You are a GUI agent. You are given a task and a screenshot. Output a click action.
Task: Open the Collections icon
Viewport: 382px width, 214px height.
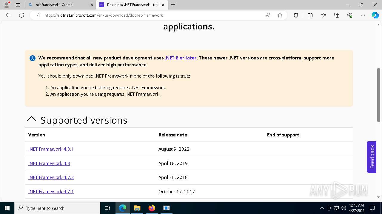point(337,15)
